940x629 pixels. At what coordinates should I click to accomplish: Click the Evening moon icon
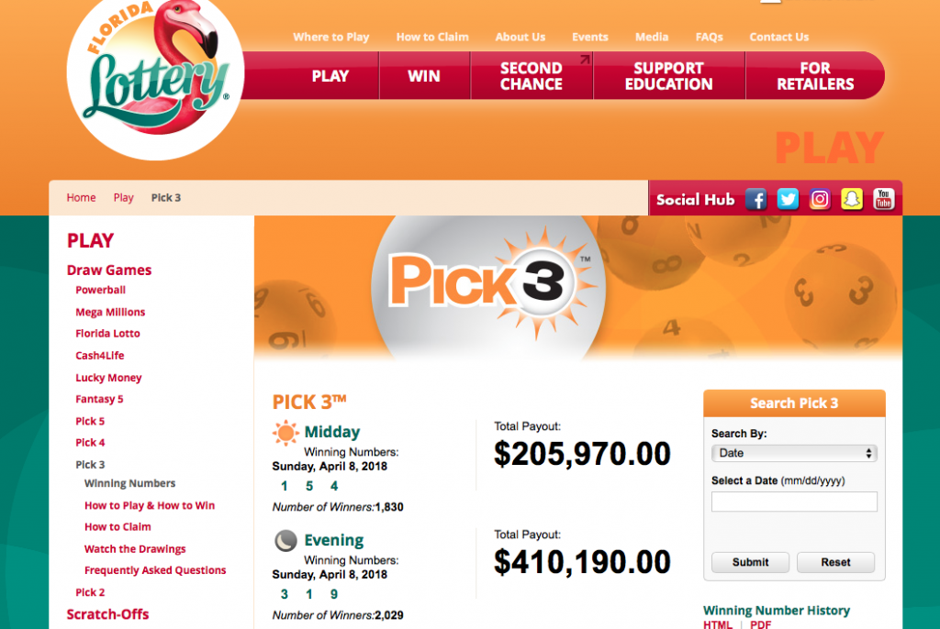pyautogui.click(x=286, y=540)
